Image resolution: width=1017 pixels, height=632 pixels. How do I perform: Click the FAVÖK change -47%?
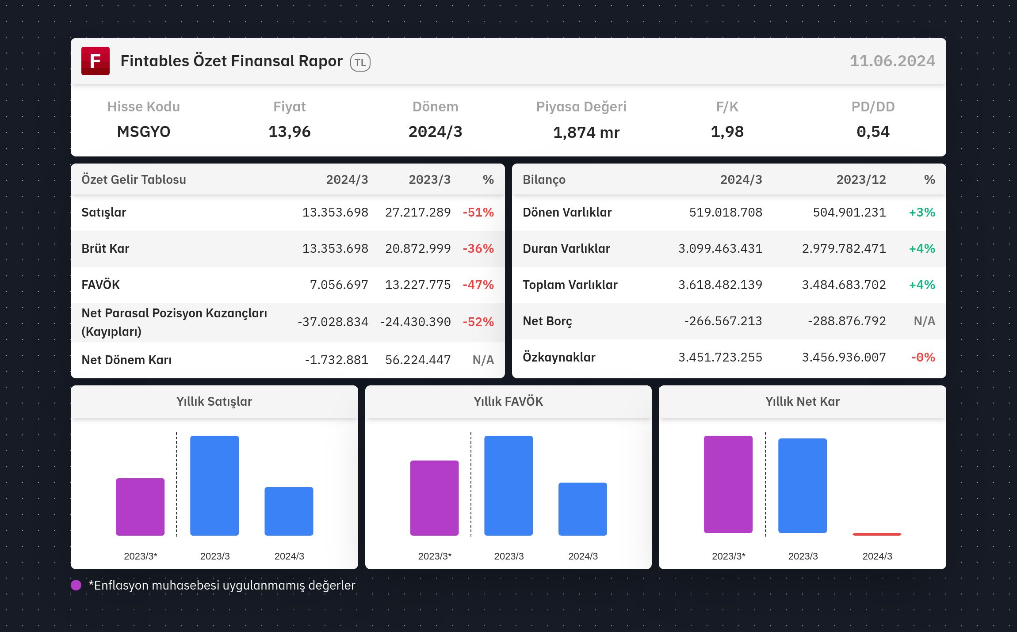[x=478, y=285]
